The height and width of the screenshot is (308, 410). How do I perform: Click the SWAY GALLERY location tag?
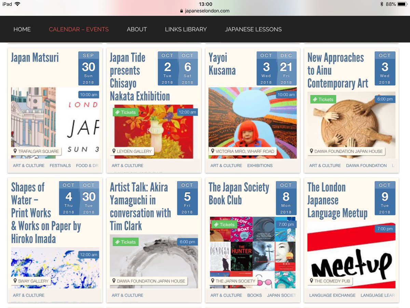[31, 281]
